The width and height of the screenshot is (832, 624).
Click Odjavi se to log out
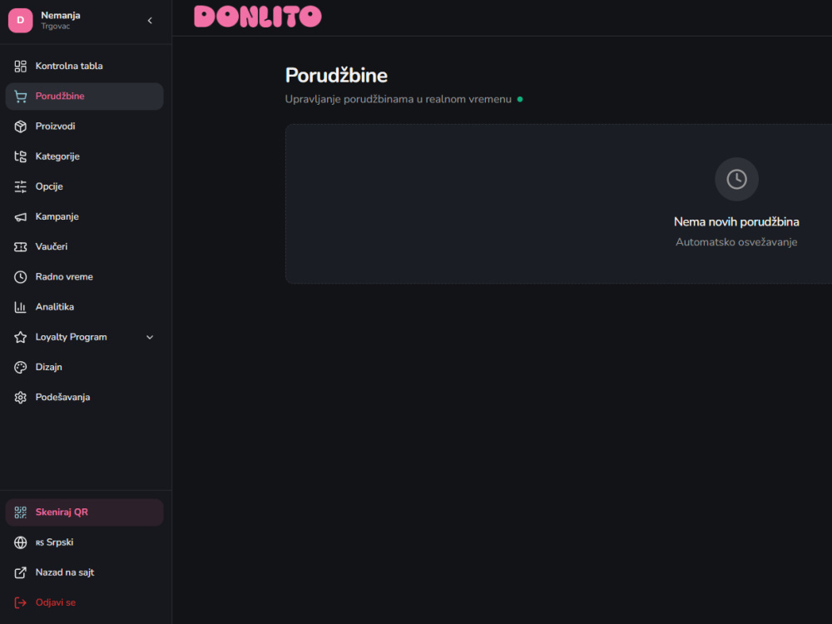point(84,602)
